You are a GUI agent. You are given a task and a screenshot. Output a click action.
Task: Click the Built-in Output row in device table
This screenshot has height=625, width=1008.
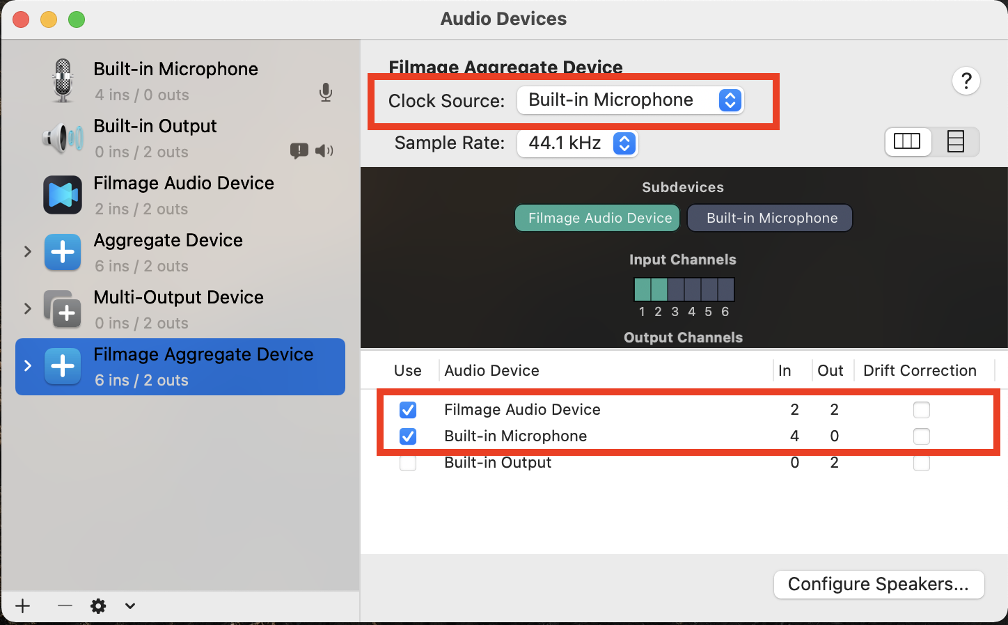[684, 463]
